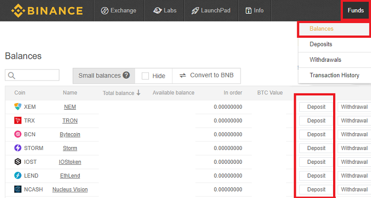Click the BCN coin icon
The height and width of the screenshot is (198, 371).
pyautogui.click(x=18, y=134)
